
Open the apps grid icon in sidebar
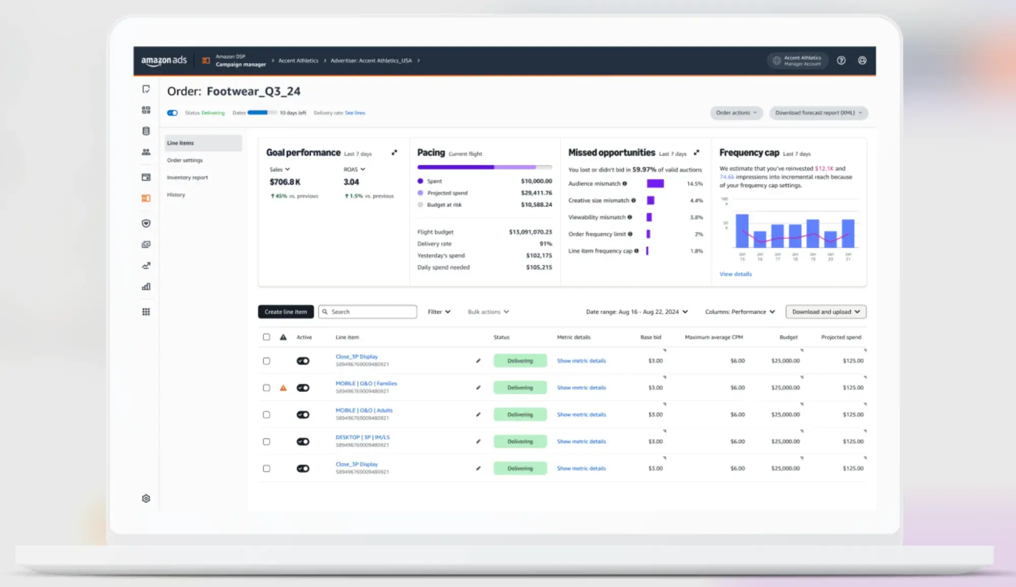146,312
